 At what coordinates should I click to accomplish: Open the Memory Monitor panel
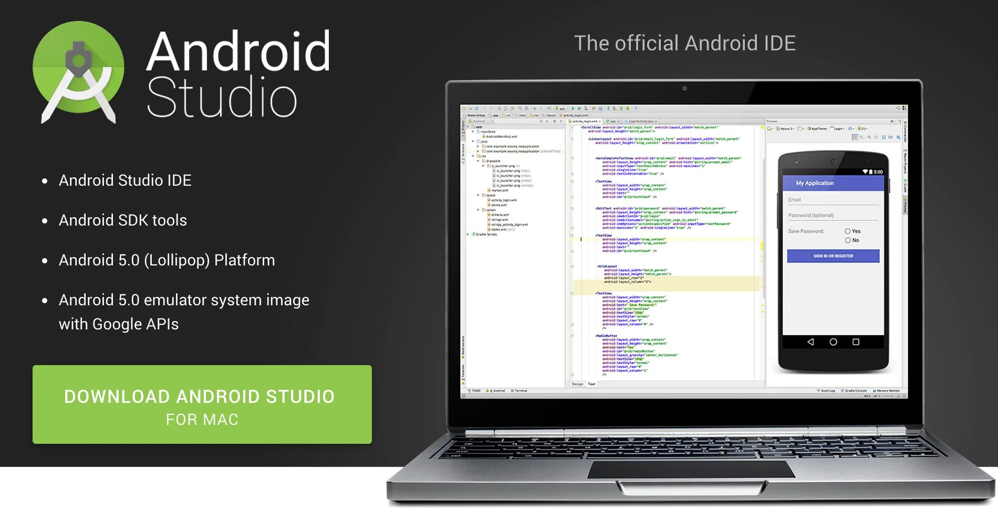point(886,391)
